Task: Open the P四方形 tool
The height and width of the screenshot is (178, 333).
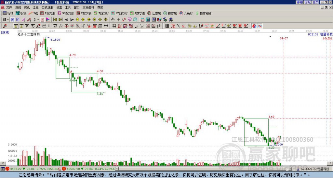Action: [x=48, y=13]
